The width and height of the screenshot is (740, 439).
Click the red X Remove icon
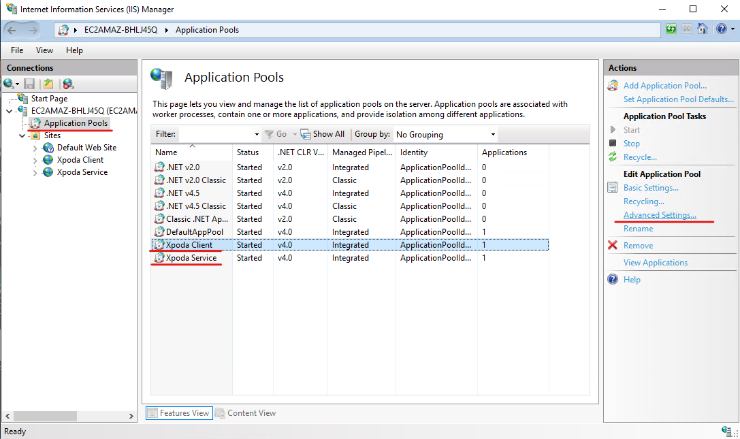[x=613, y=245]
